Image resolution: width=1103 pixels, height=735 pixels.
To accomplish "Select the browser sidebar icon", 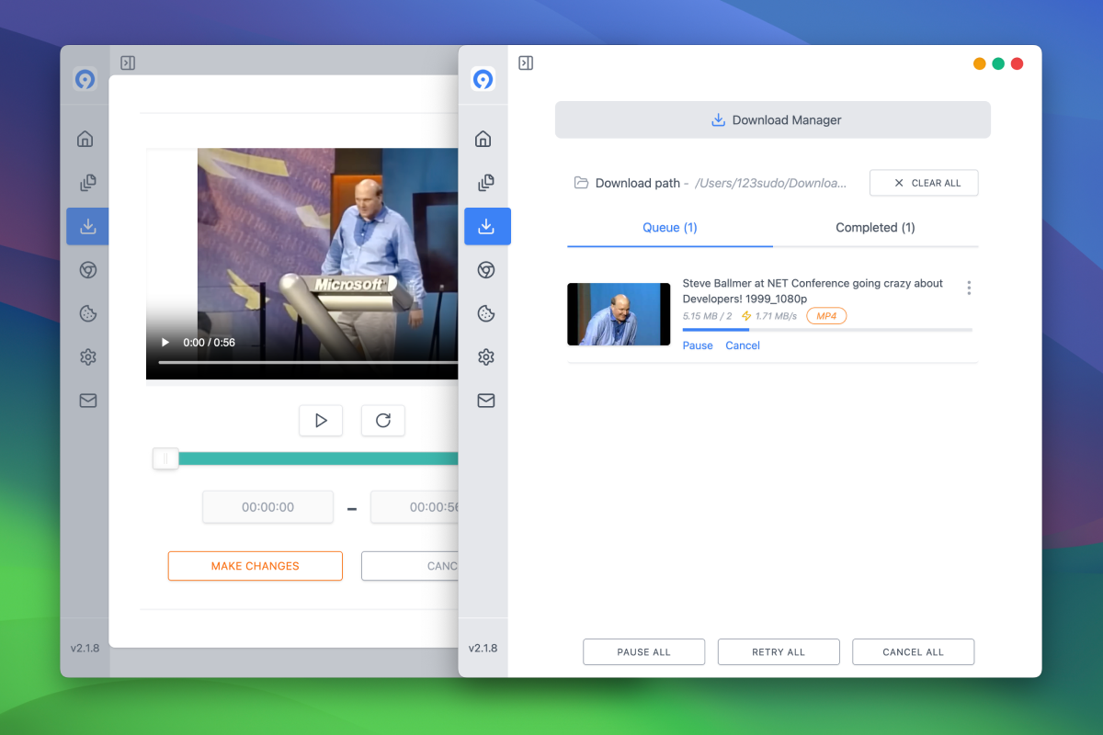I will pos(485,270).
